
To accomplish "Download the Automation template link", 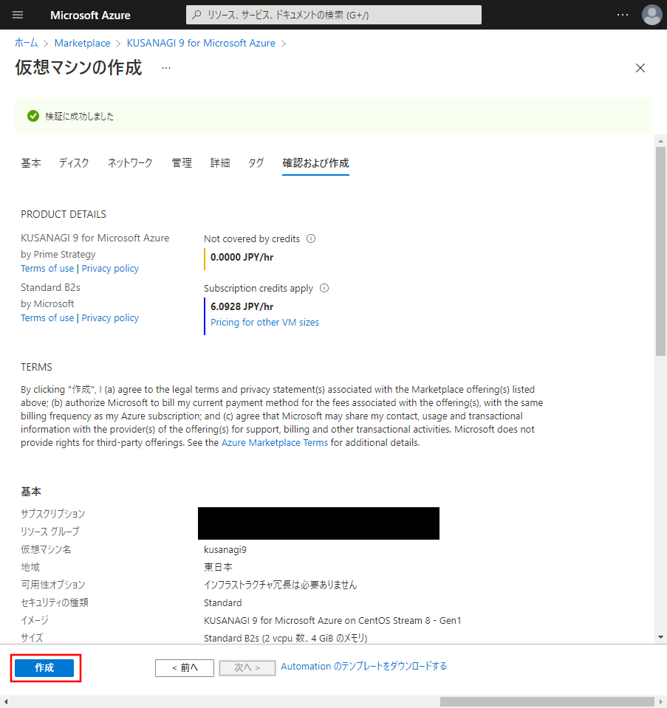I will point(363,666).
